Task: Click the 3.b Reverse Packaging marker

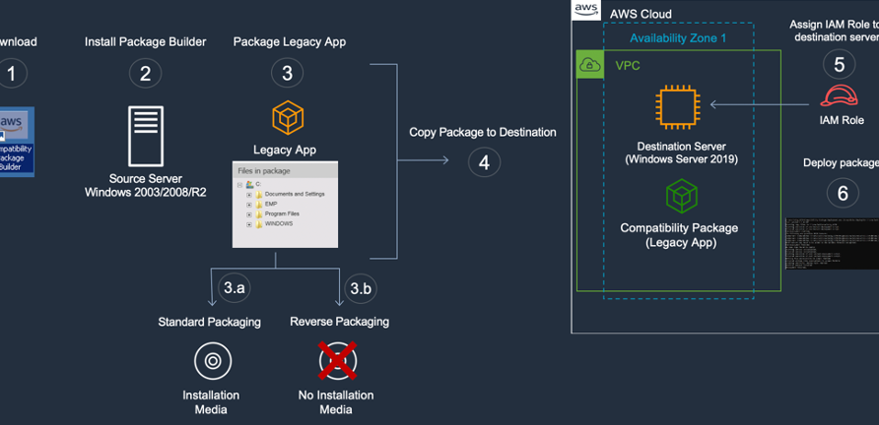Action: (x=361, y=289)
